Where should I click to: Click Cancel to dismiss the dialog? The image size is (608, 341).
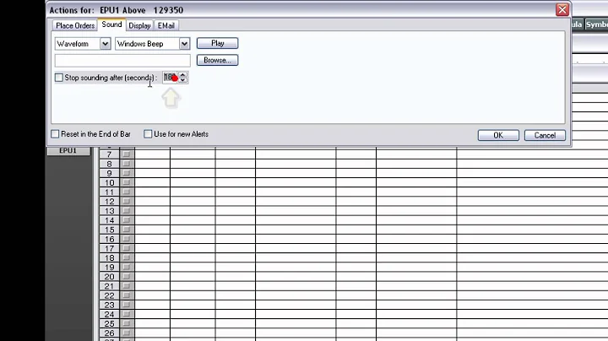[x=545, y=135]
